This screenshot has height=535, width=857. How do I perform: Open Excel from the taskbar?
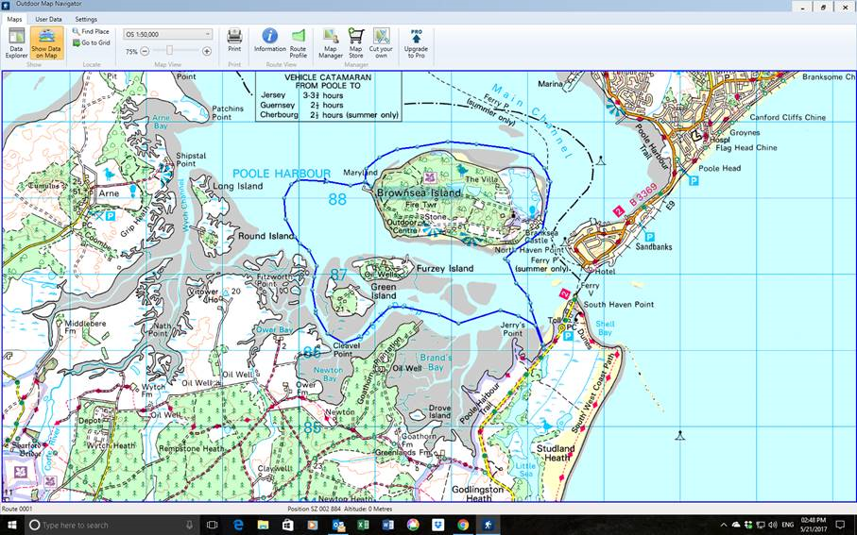coord(363,525)
